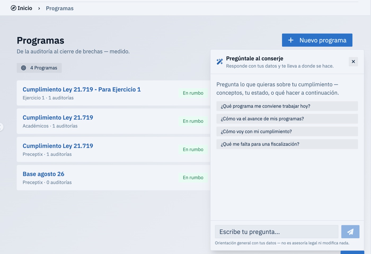The height and width of the screenshot is (254, 371).
Task: Send the question with paper plane button
Action: (350, 232)
